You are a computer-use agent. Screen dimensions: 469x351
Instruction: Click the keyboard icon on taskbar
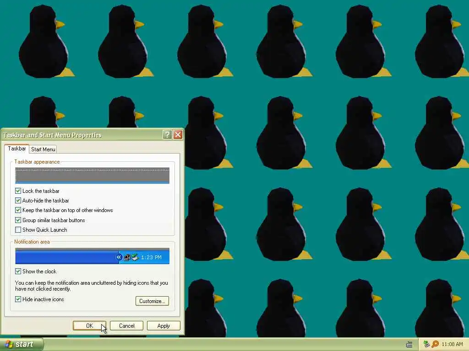tap(409, 345)
